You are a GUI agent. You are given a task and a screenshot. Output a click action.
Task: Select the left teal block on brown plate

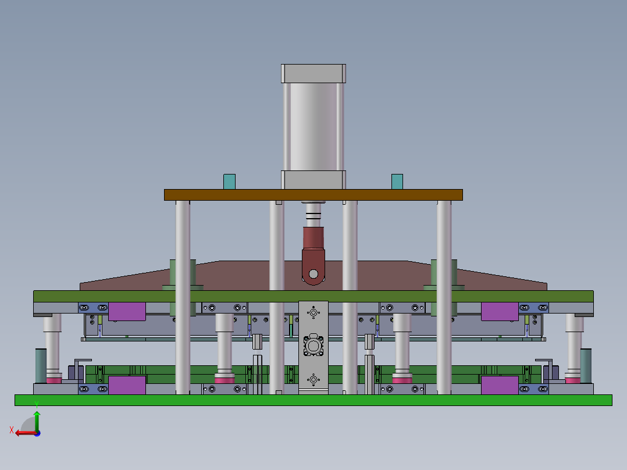pos(230,181)
